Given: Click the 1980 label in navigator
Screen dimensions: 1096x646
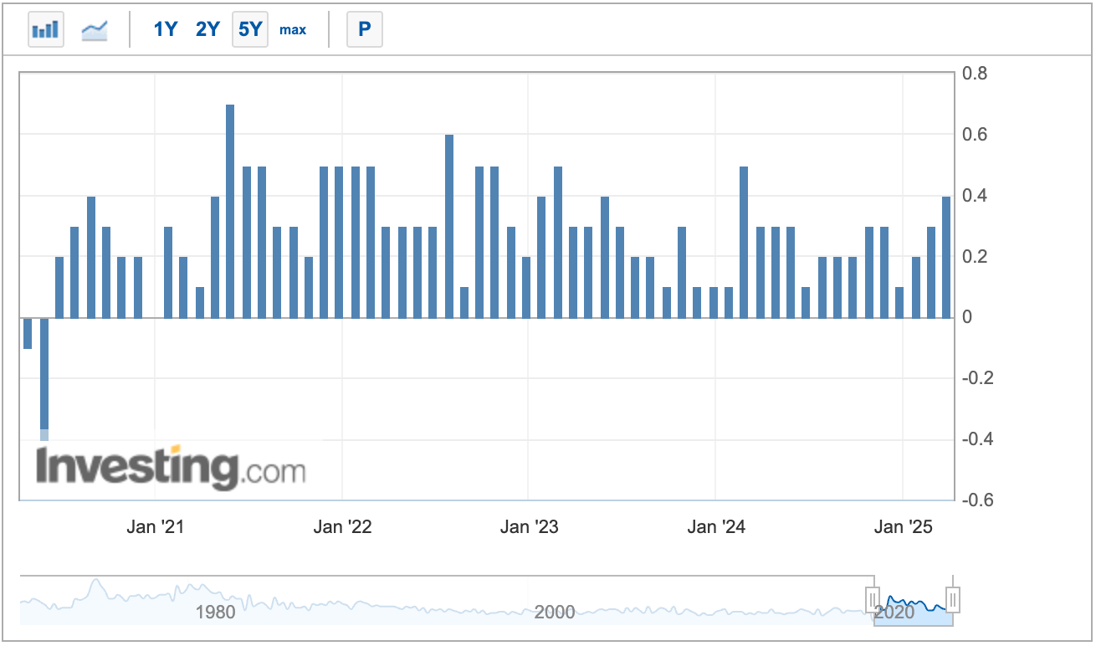Looking at the screenshot, I should pyautogui.click(x=215, y=612).
